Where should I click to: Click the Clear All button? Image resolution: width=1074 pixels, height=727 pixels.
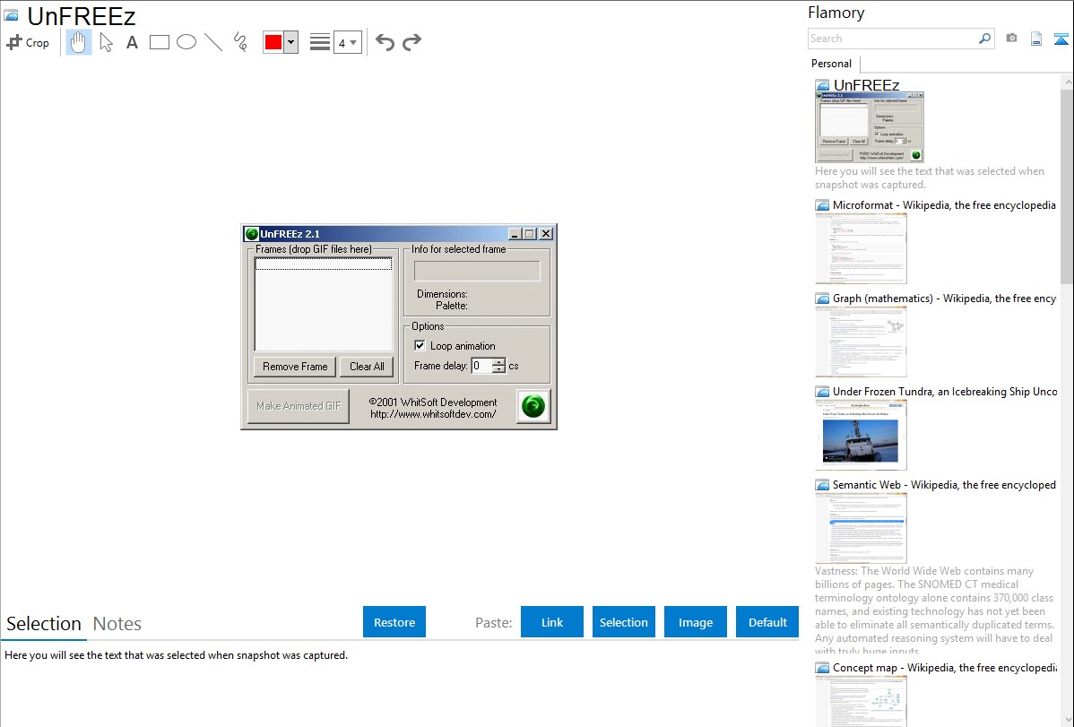(x=367, y=367)
